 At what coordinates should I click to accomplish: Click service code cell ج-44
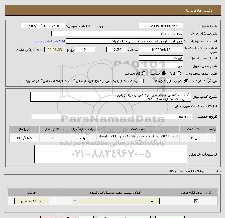click(193, 138)
